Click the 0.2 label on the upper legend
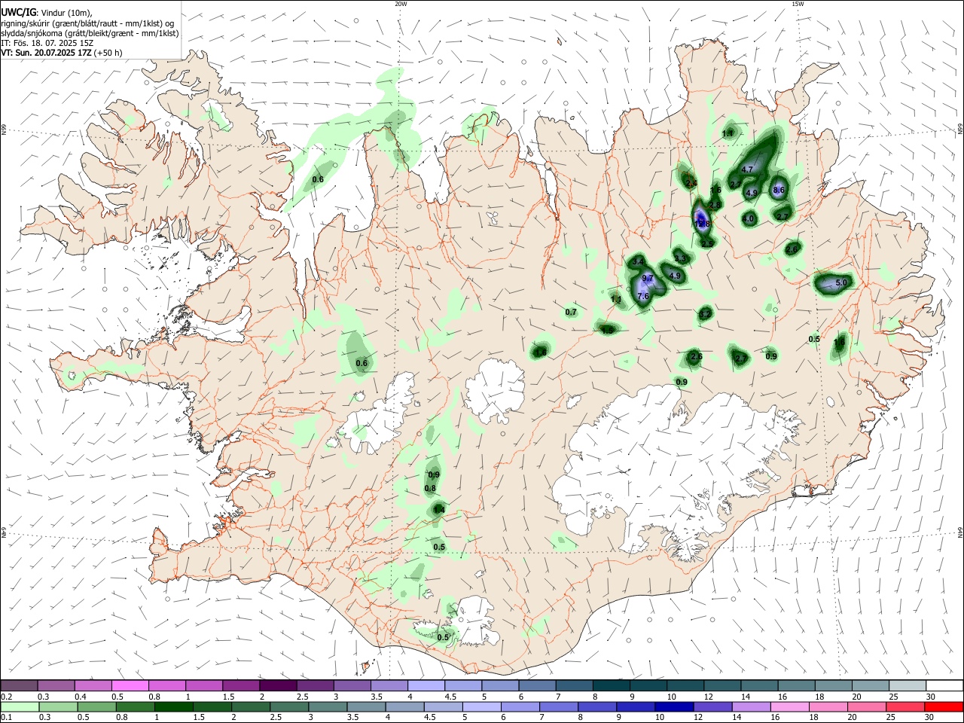Viewport: 964px width, 723px height. pyautogui.click(x=6, y=696)
